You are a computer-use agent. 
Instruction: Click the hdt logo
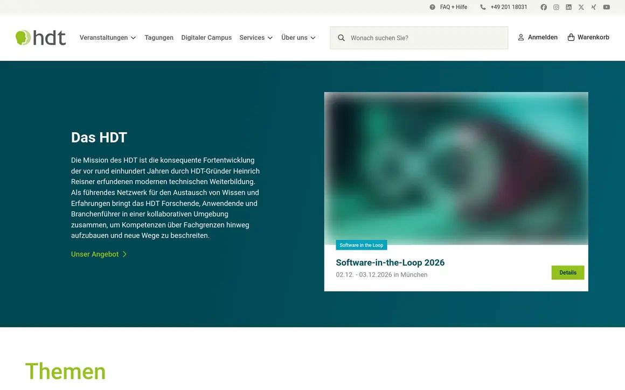(40, 38)
